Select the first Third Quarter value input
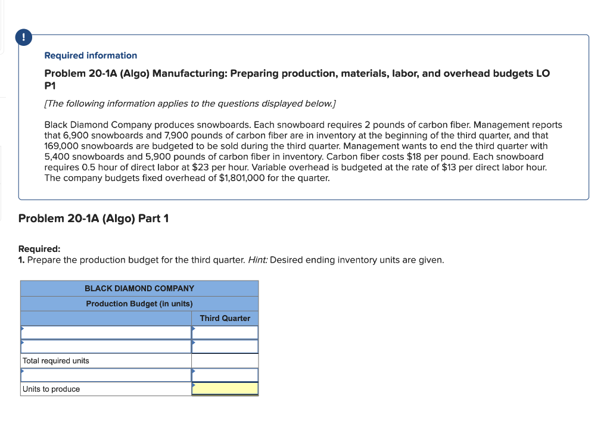 [x=225, y=332]
